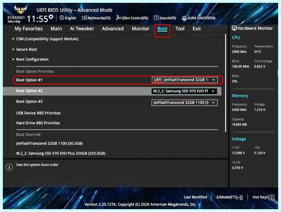Click the Hardware Monitor screen icon
Screen dimensions: 281x212
click(234, 28)
